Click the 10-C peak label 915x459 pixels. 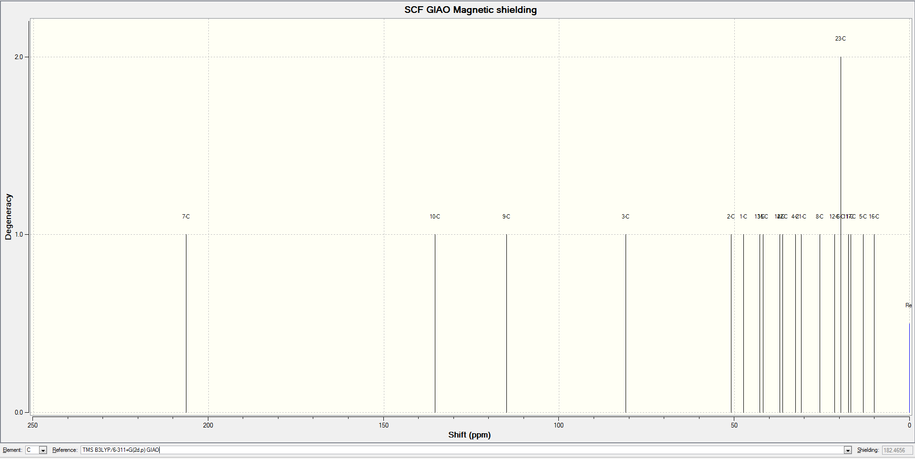[x=435, y=217]
